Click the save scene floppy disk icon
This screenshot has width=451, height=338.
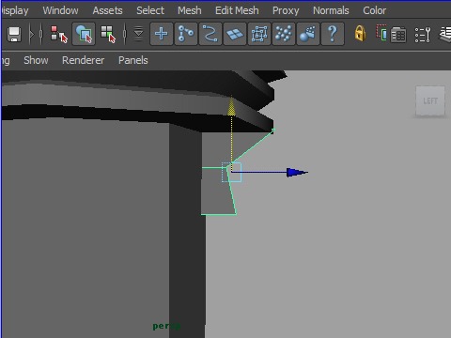pos(14,34)
